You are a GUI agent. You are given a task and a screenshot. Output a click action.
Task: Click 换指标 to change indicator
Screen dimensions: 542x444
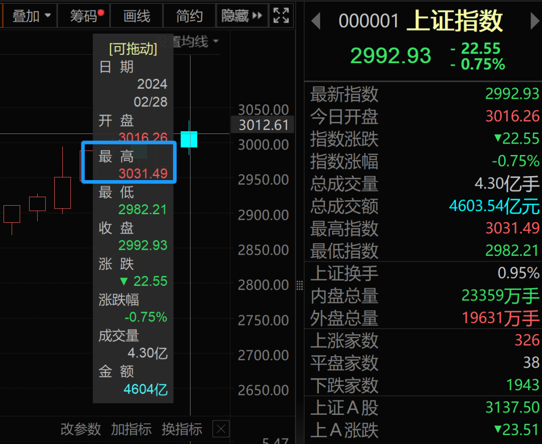tap(182, 429)
